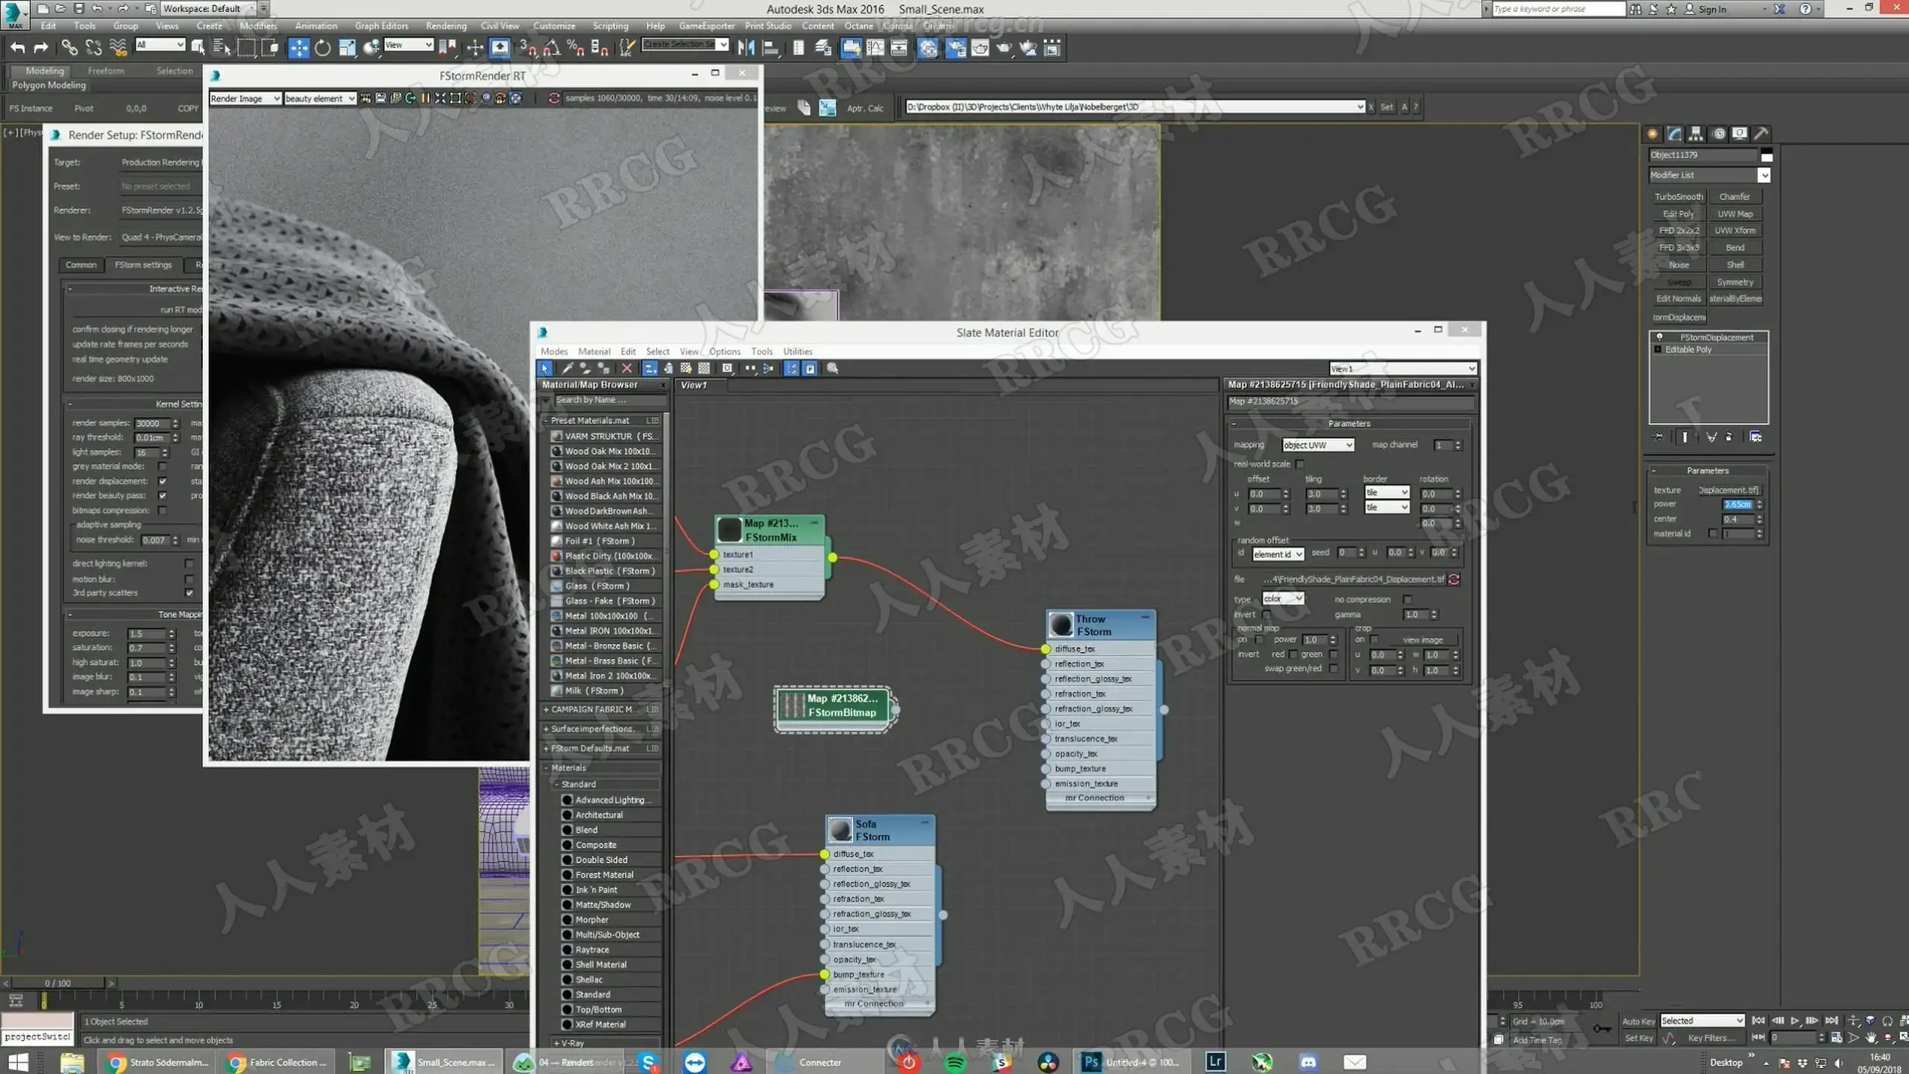
Task: Pause the FStorm render with pause icon
Action: click(x=425, y=98)
